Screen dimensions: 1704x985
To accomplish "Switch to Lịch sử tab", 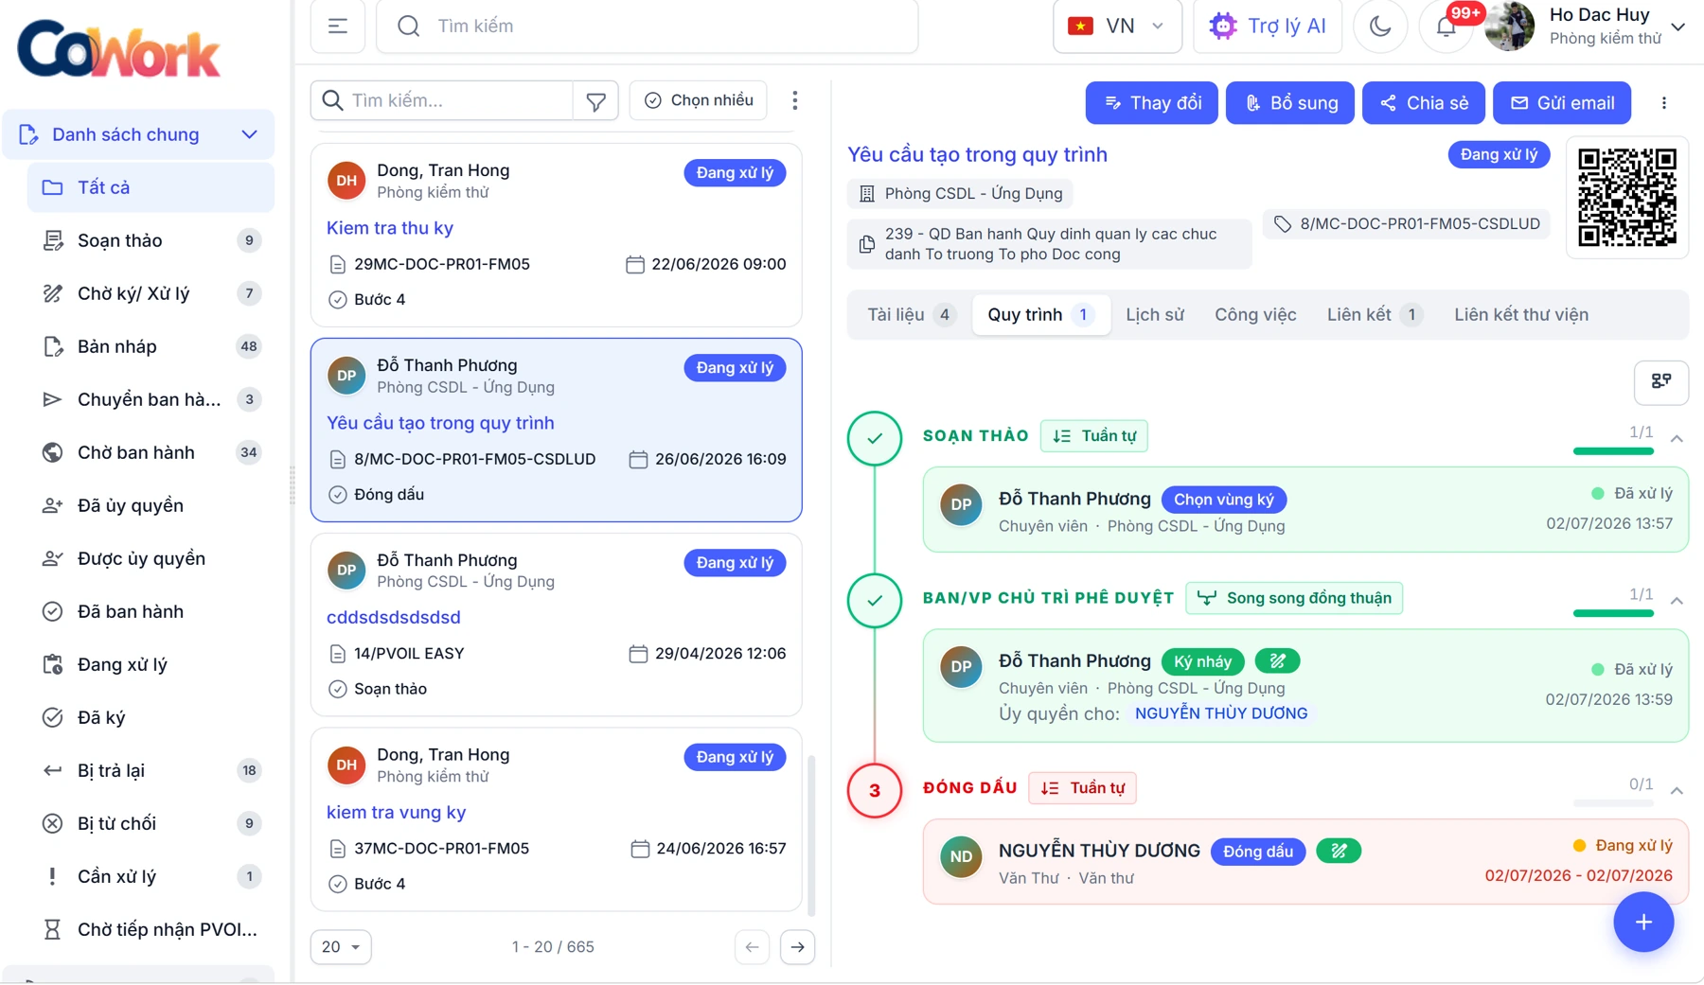I will pyautogui.click(x=1155, y=315).
